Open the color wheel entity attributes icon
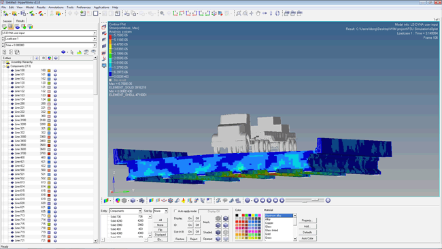 point(118,201)
